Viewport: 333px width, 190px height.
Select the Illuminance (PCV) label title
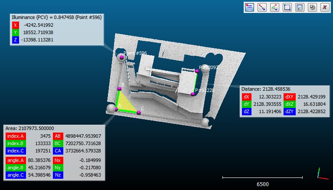coord(57,17)
